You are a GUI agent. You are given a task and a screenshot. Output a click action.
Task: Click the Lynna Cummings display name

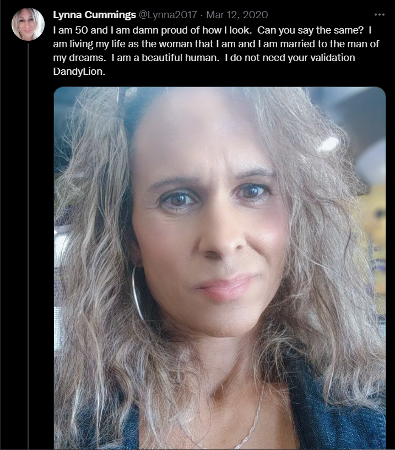pyautogui.click(x=94, y=15)
